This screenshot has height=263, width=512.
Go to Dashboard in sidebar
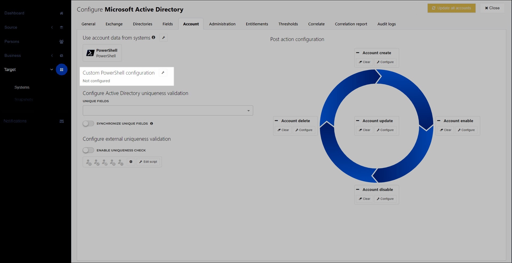point(14,13)
